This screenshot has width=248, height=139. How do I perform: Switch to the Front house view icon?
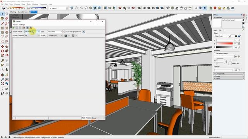pyautogui.click(x=177, y=8)
